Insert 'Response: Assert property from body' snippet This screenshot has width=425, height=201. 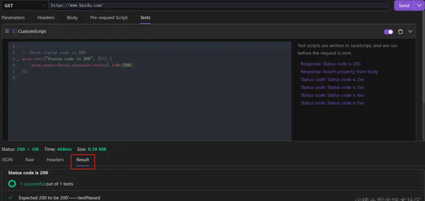click(339, 72)
